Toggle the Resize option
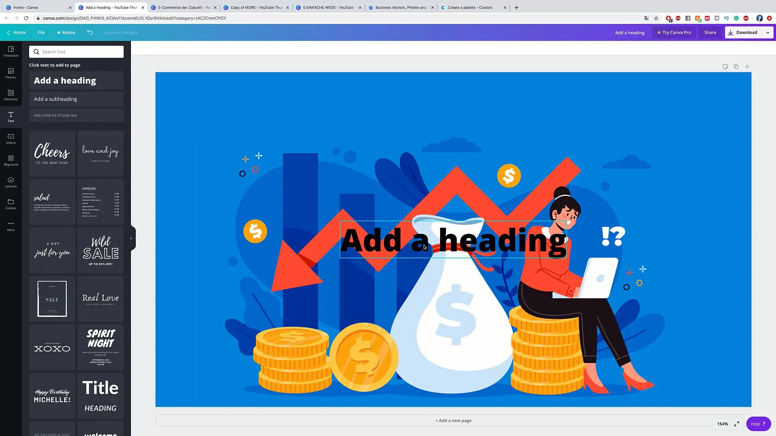The height and width of the screenshot is (436, 776). (x=65, y=32)
